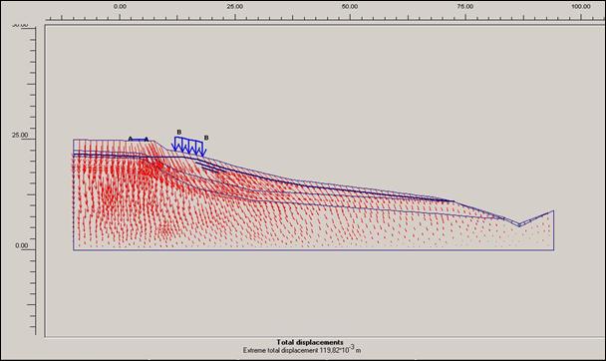Click the 75.00 mark on horizontal ruler

tap(465, 6)
